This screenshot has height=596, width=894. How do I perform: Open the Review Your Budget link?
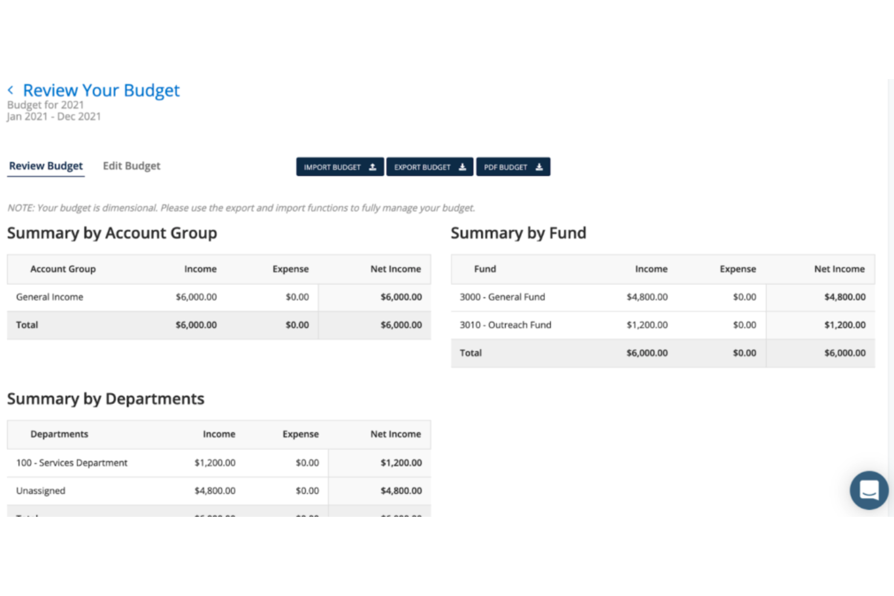tap(100, 90)
